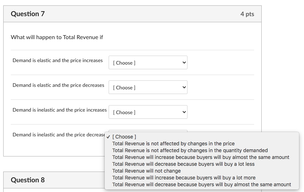
Task: Click 'Demand is inelastic and the price decreases' label
Action: point(59,135)
